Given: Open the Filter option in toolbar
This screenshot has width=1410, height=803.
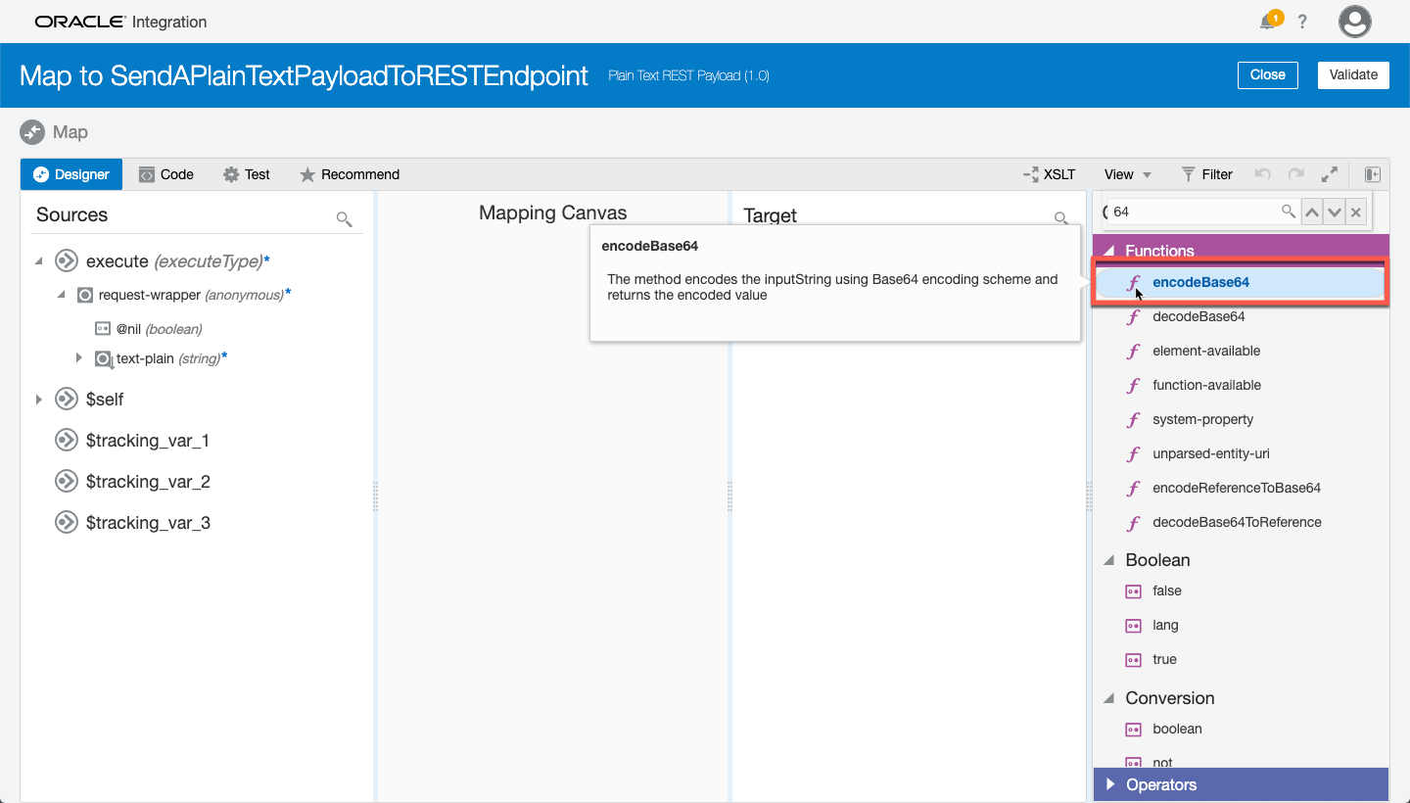Looking at the screenshot, I should (1206, 174).
